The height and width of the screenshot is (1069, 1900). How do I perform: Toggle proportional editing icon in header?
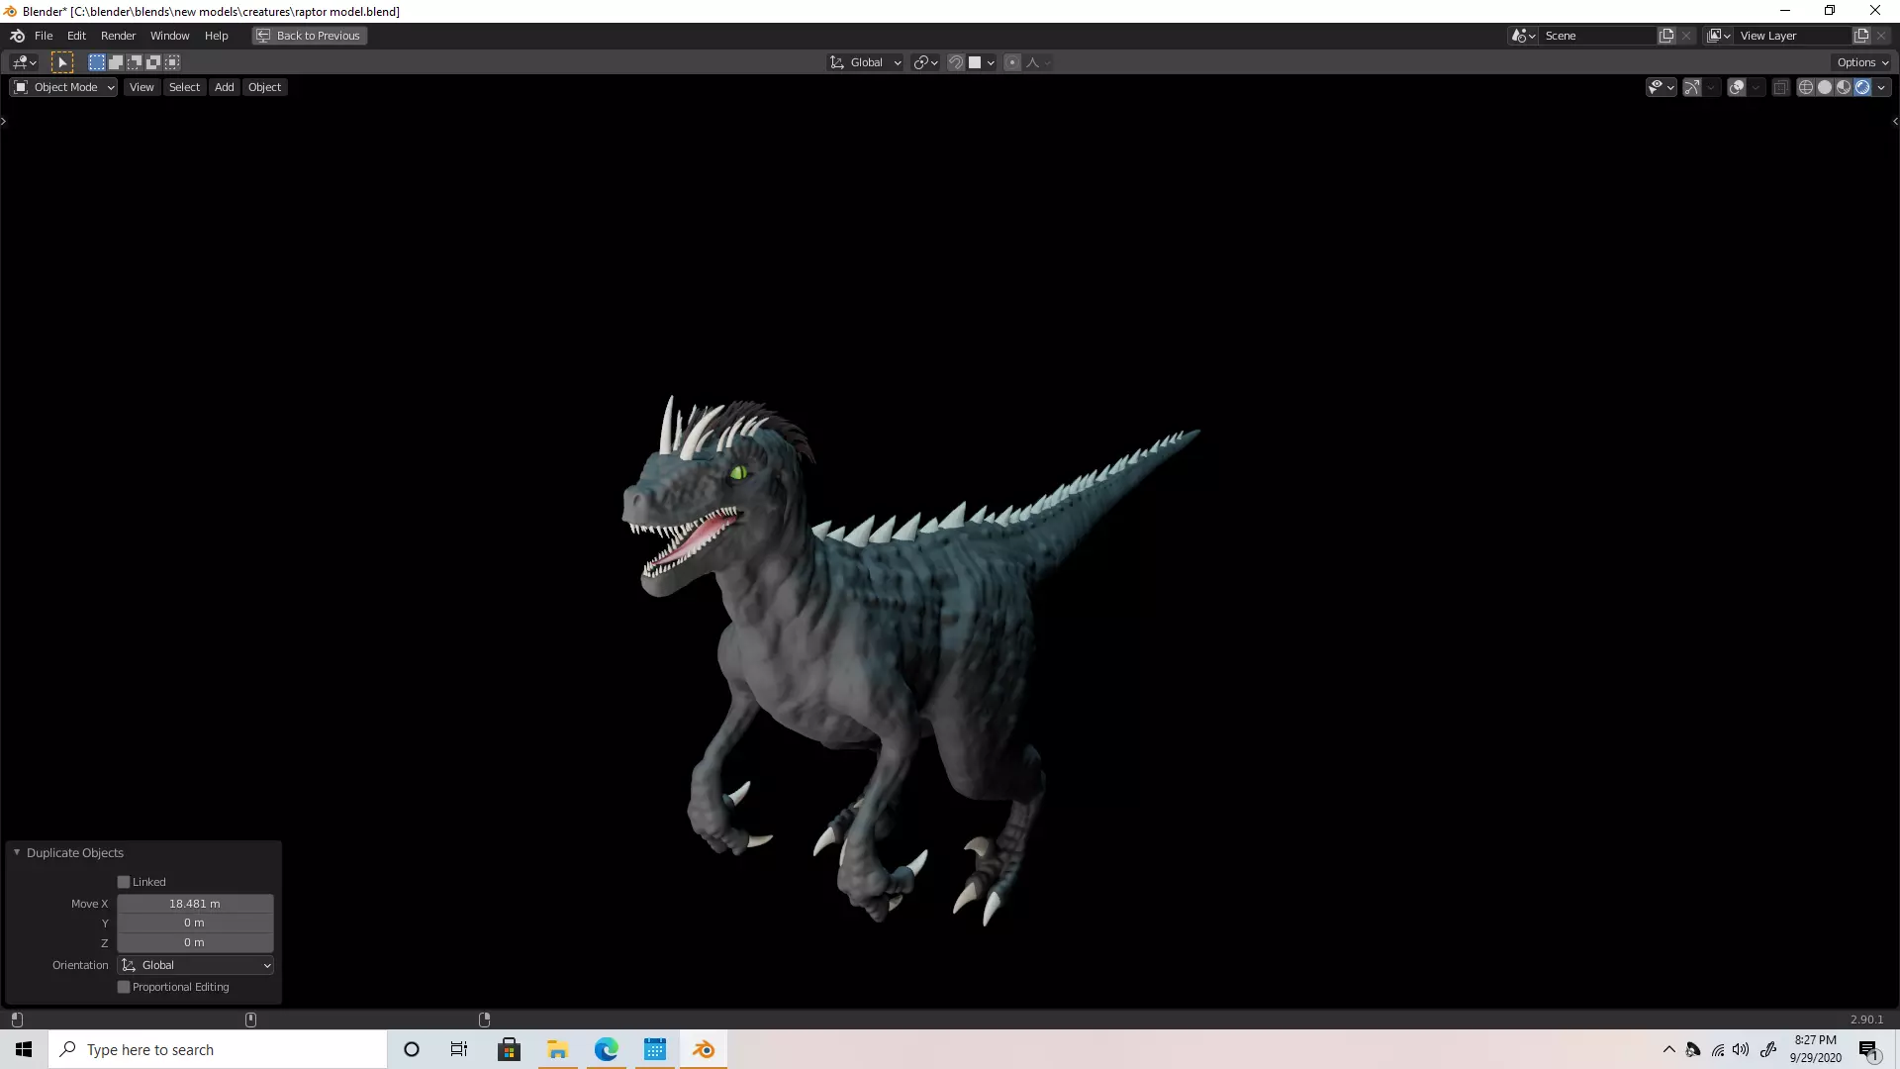coord(1012,62)
